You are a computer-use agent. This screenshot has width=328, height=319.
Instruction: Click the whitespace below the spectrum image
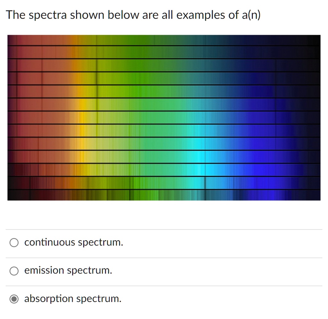[164, 215]
